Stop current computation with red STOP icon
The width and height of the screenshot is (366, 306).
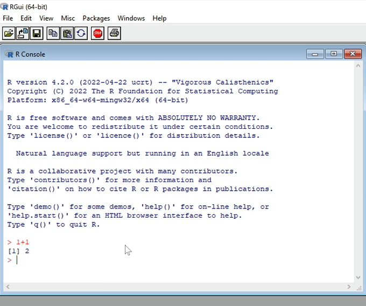[x=97, y=33]
